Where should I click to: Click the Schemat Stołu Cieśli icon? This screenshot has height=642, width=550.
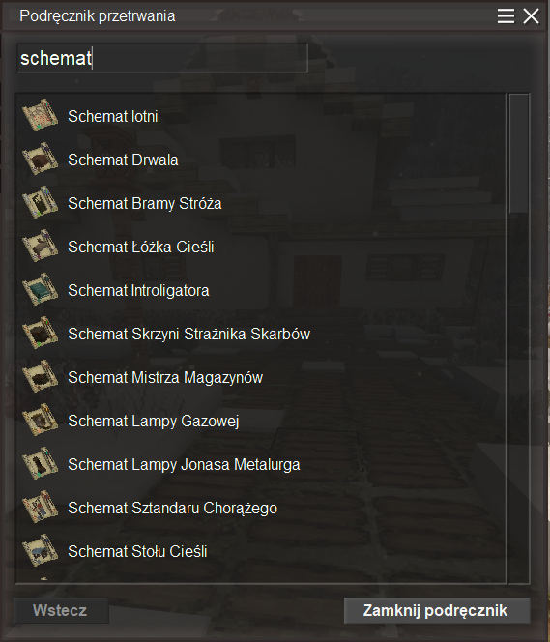click(40, 551)
